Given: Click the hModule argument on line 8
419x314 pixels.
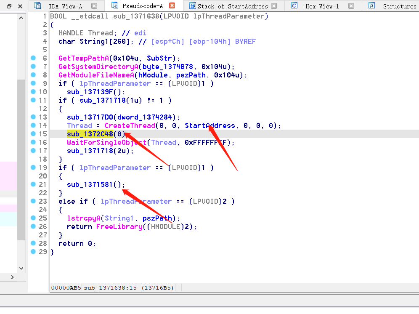Looking at the screenshot, I should (x=153, y=75).
